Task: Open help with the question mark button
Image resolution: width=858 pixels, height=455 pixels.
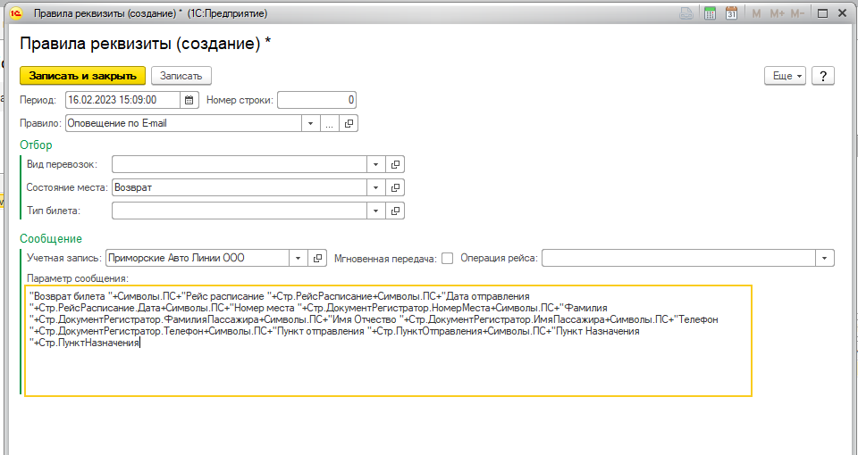Action: pyautogui.click(x=822, y=76)
